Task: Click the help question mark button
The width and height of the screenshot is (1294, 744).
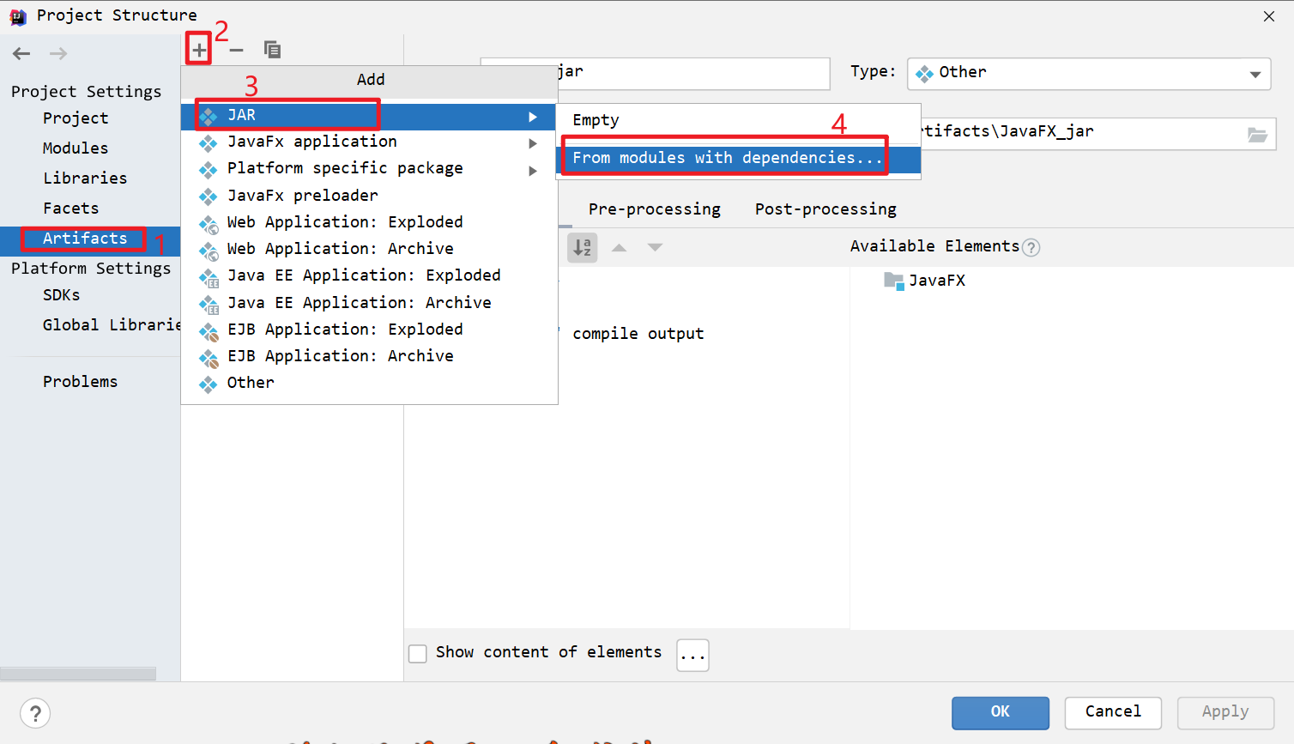Action: click(35, 713)
